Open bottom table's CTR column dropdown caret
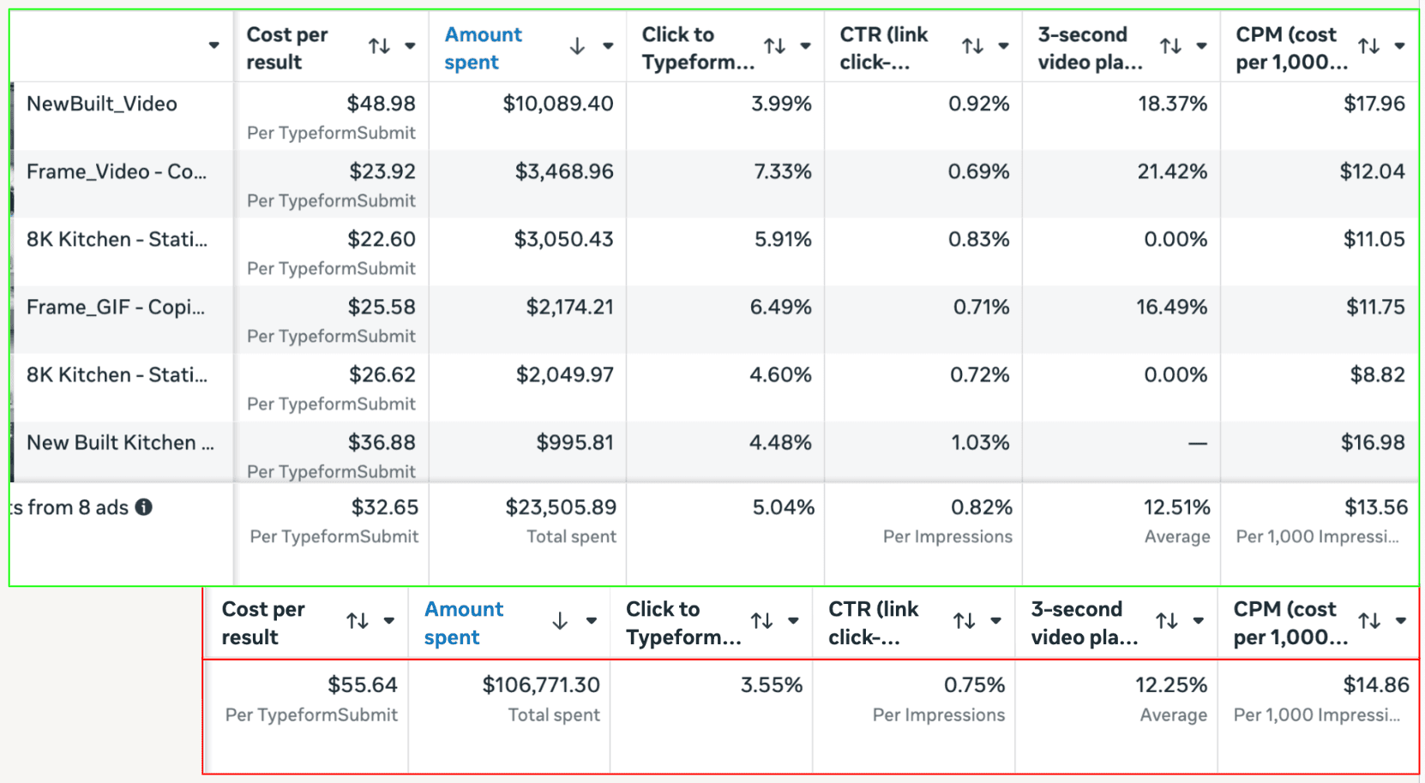The width and height of the screenshot is (1425, 783). pyautogui.click(x=995, y=621)
